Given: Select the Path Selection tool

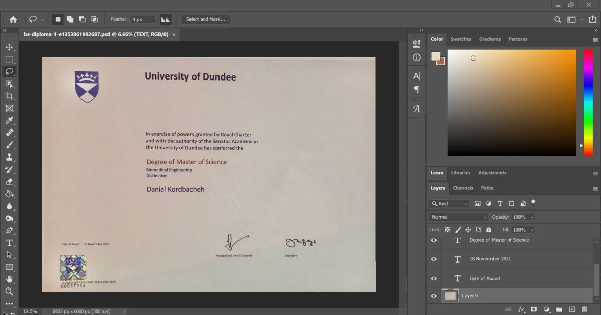Looking at the screenshot, I should coord(9,255).
